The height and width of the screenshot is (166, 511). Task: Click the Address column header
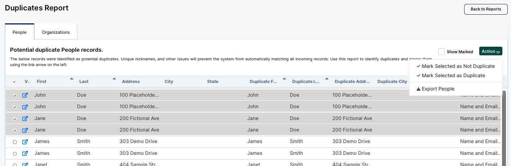click(131, 82)
